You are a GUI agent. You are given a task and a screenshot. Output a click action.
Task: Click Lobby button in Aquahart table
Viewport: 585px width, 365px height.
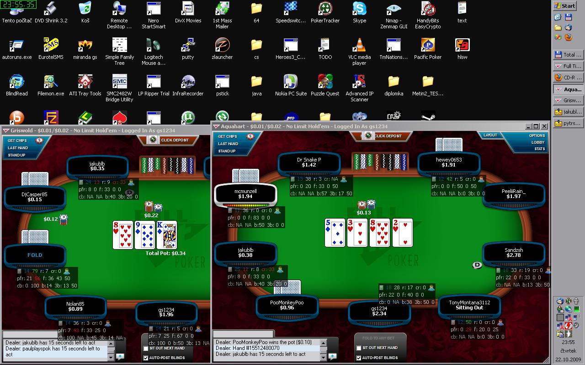click(537, 142)
